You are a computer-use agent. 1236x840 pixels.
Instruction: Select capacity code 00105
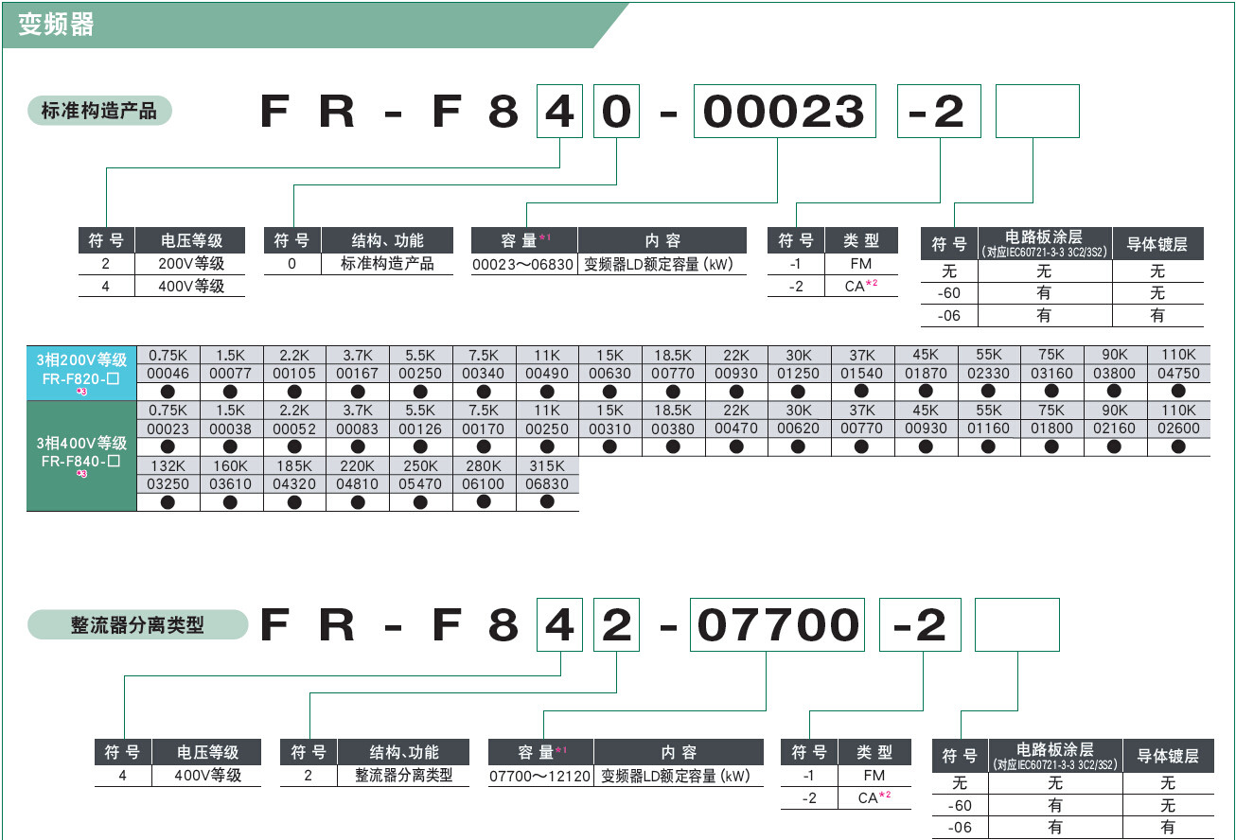coord(294,373)
